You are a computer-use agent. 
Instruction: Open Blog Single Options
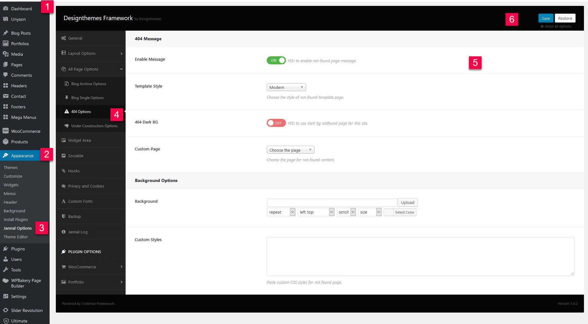[92, 97]
